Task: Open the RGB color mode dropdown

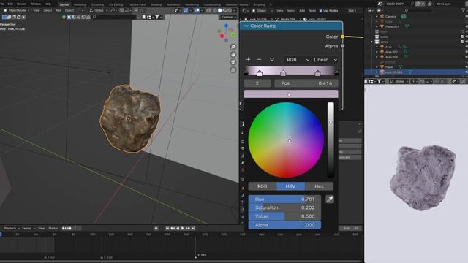Action: pos(298,60)
